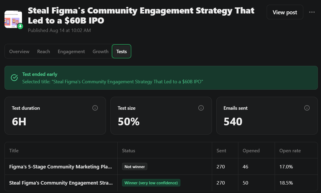Select the Tests tab

pos(122,52)
